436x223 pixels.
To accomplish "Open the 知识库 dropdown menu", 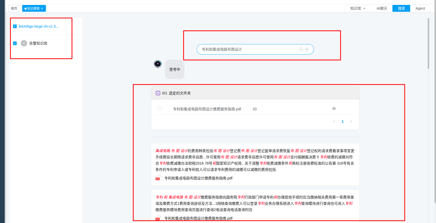I will [358, 8].
